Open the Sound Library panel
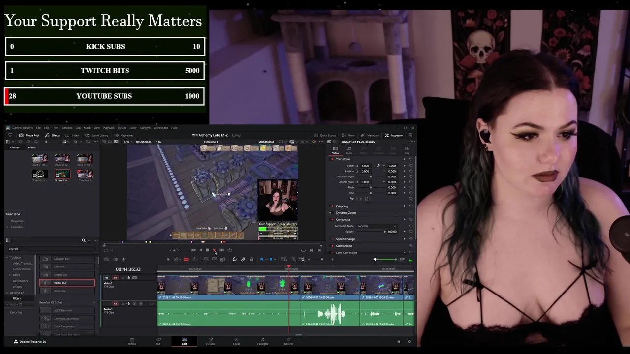Image resolution: width=630 pixels, height=354 pixels. pos(96,135)
